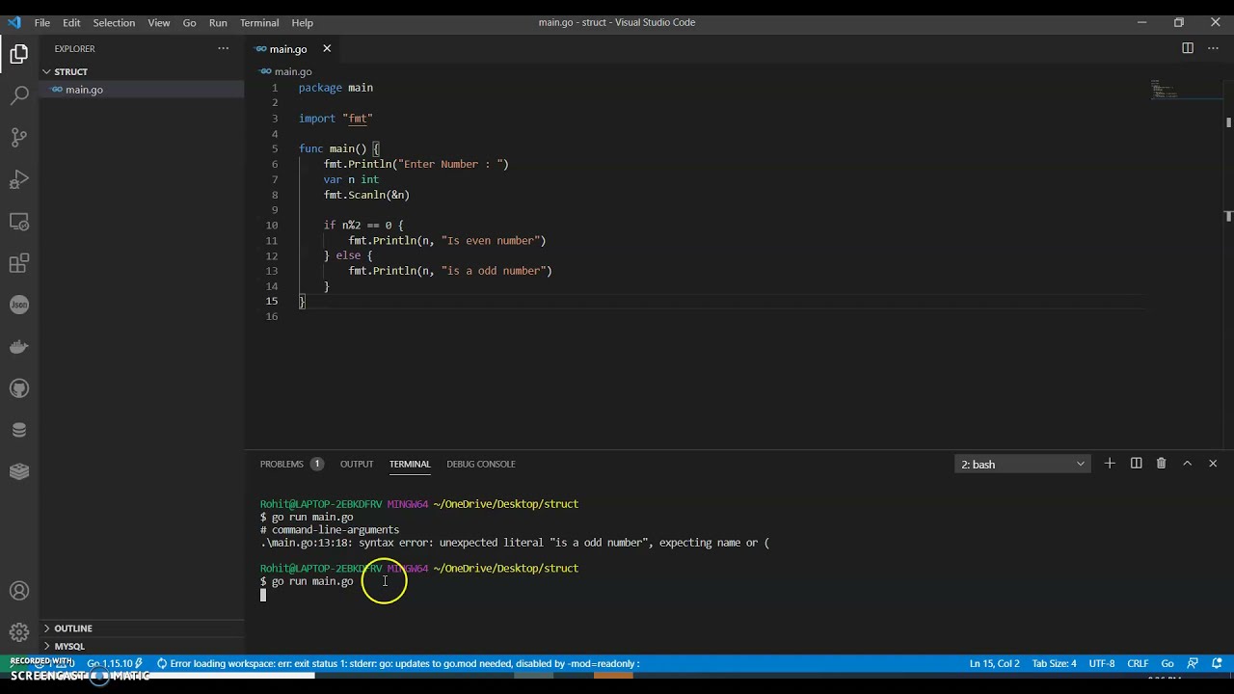
Task: Change file encoding via 'UTF-8'
Action: tap(1102, 663)
